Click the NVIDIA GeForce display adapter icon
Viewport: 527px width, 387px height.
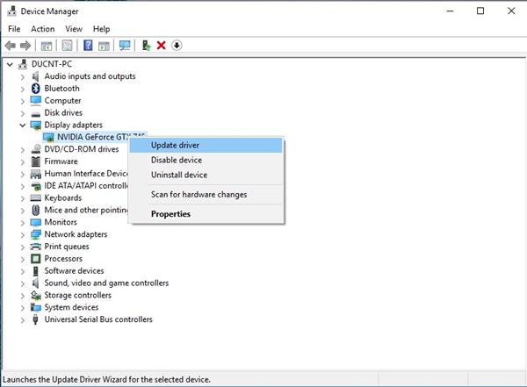pyautogui.click(x=48, y=137)
